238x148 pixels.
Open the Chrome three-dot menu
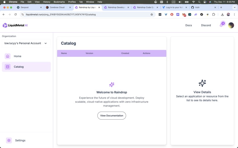coord(234,14)
